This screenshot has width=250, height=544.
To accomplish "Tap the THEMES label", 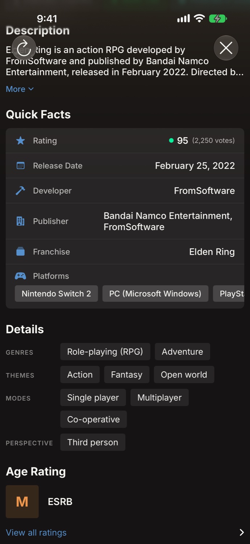I will pos(20,375).
